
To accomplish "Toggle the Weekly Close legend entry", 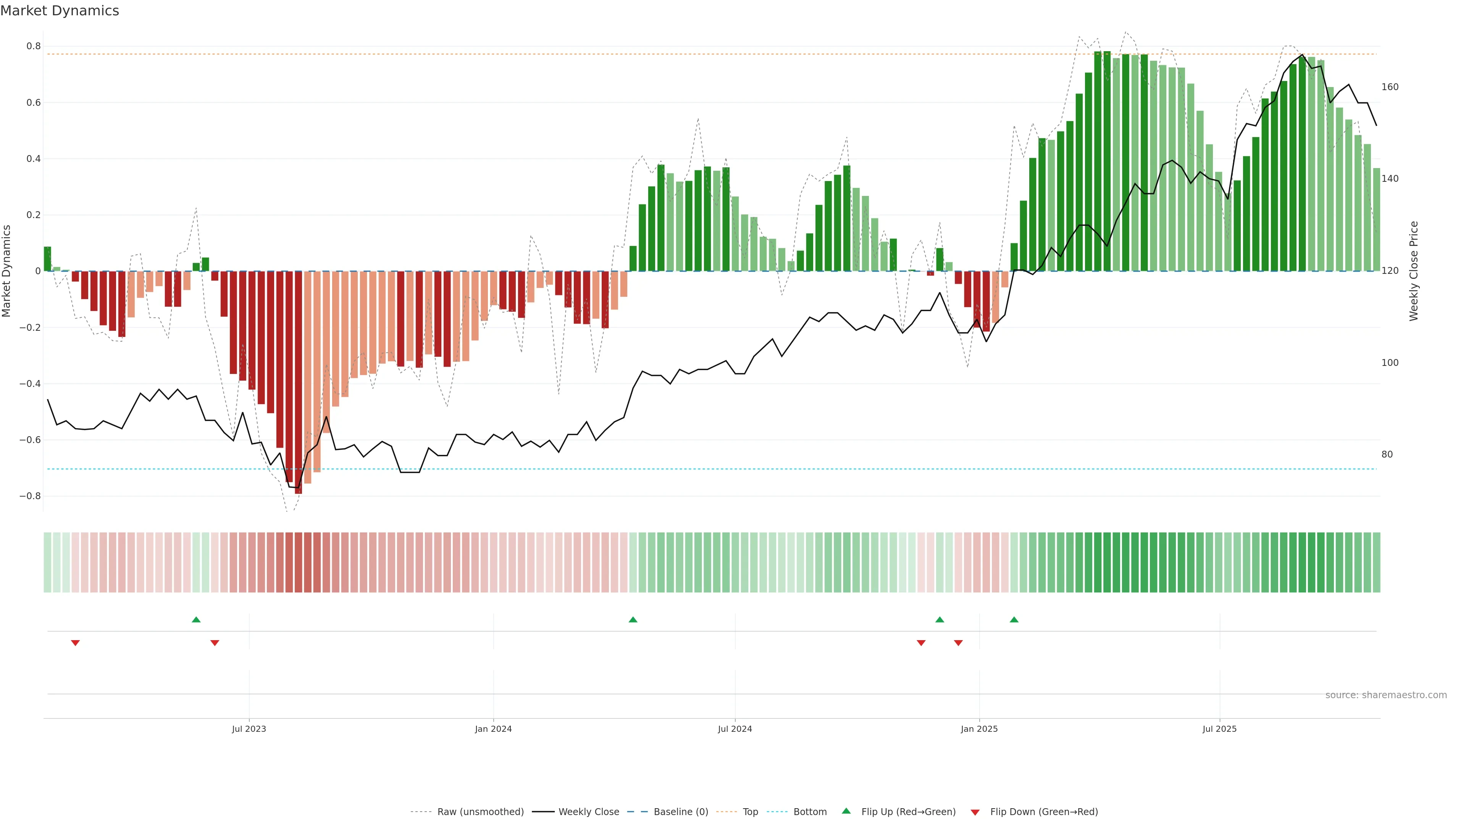I will tap(588, 812).
